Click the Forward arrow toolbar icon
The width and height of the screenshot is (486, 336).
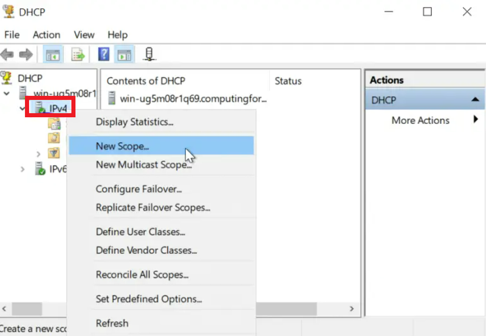point(26,55)
